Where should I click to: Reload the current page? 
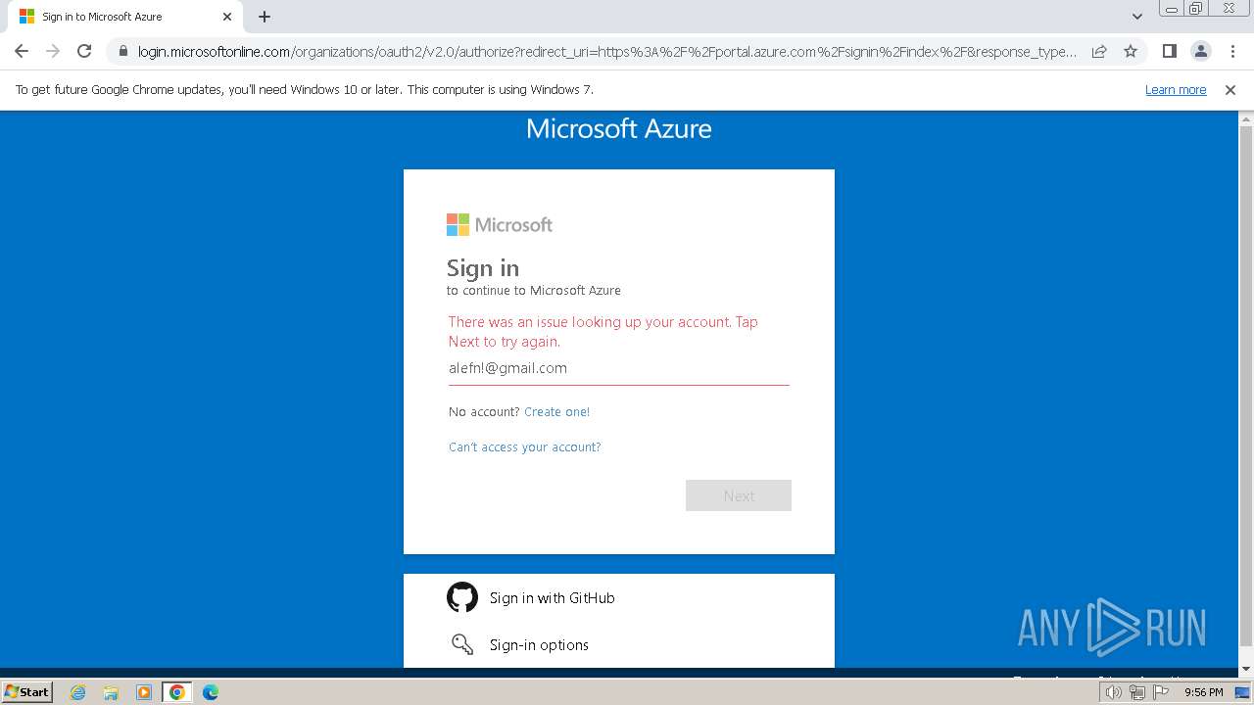pyautogui.click(x=84, y=51)
